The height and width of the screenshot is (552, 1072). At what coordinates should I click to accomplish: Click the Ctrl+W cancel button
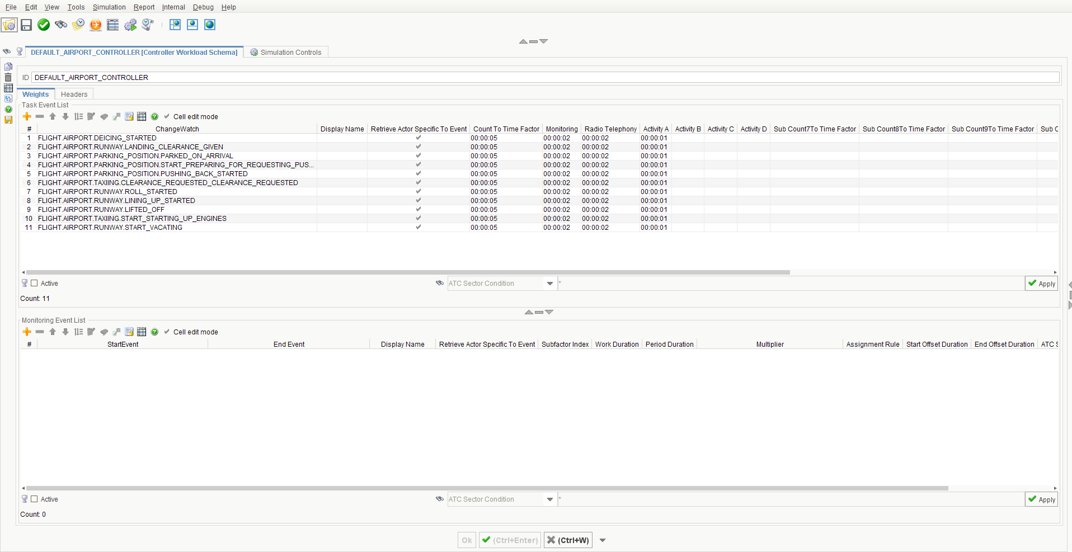[x=567, y=540]
